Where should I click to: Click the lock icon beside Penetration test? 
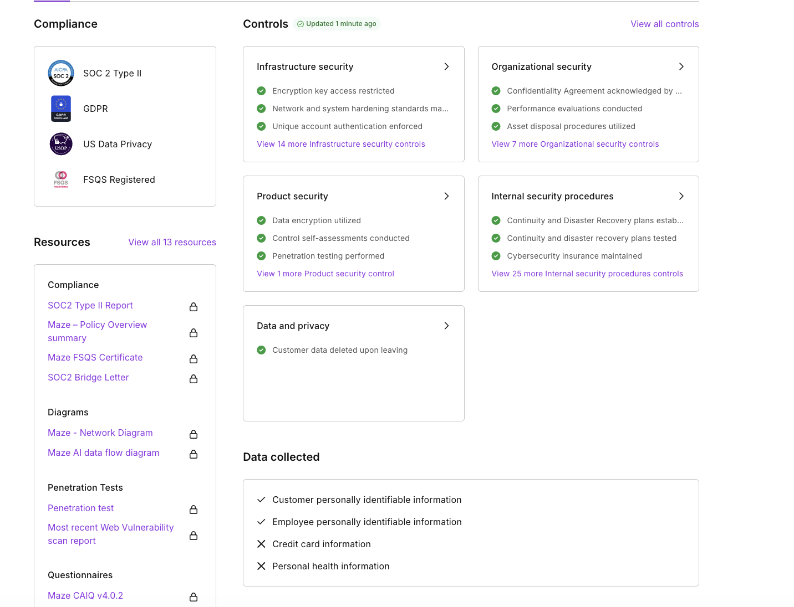click(194, 509)
